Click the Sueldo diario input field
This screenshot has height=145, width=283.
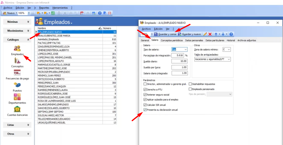tap(180, 61)
